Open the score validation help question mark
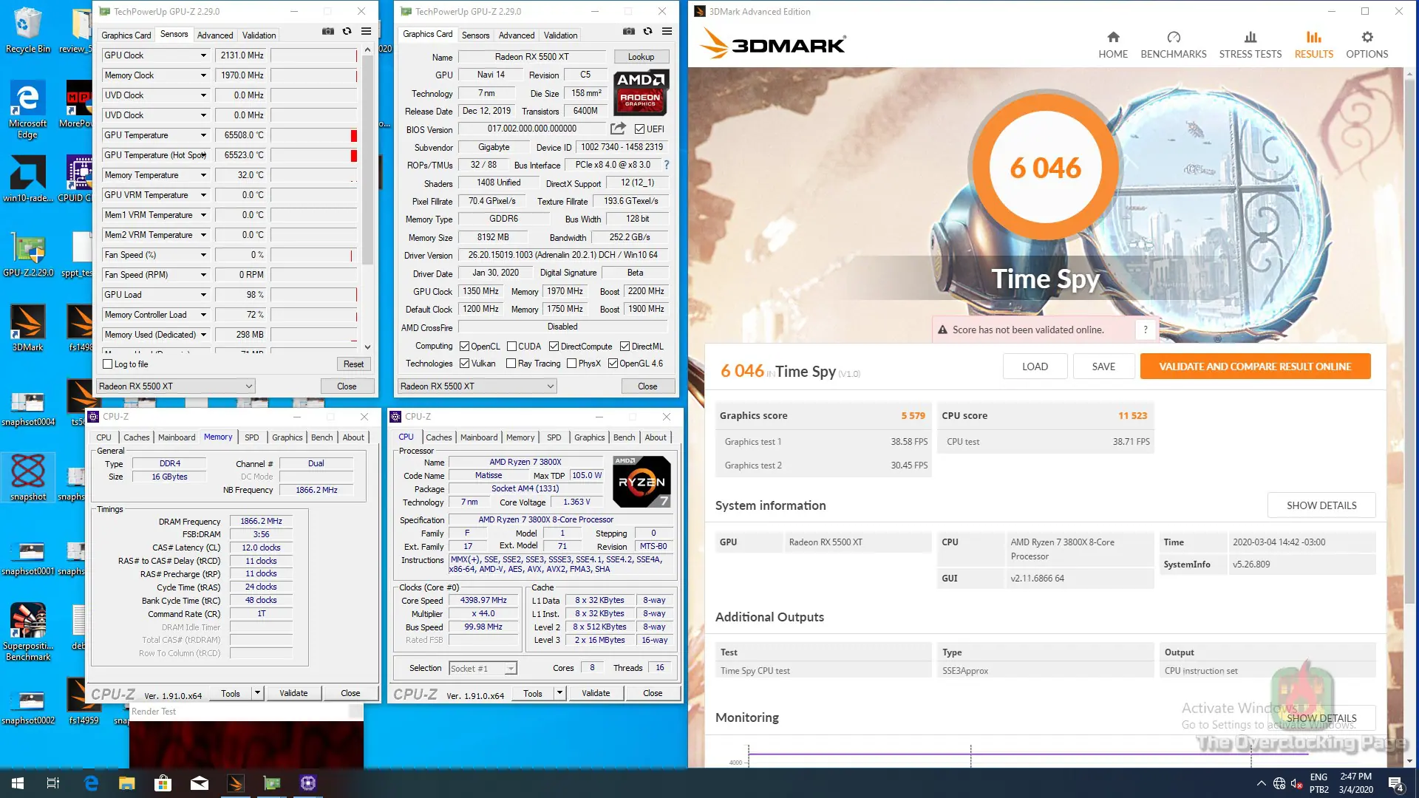The image size is (1419, 798). pyautogui.click(x=1146, y=330)
